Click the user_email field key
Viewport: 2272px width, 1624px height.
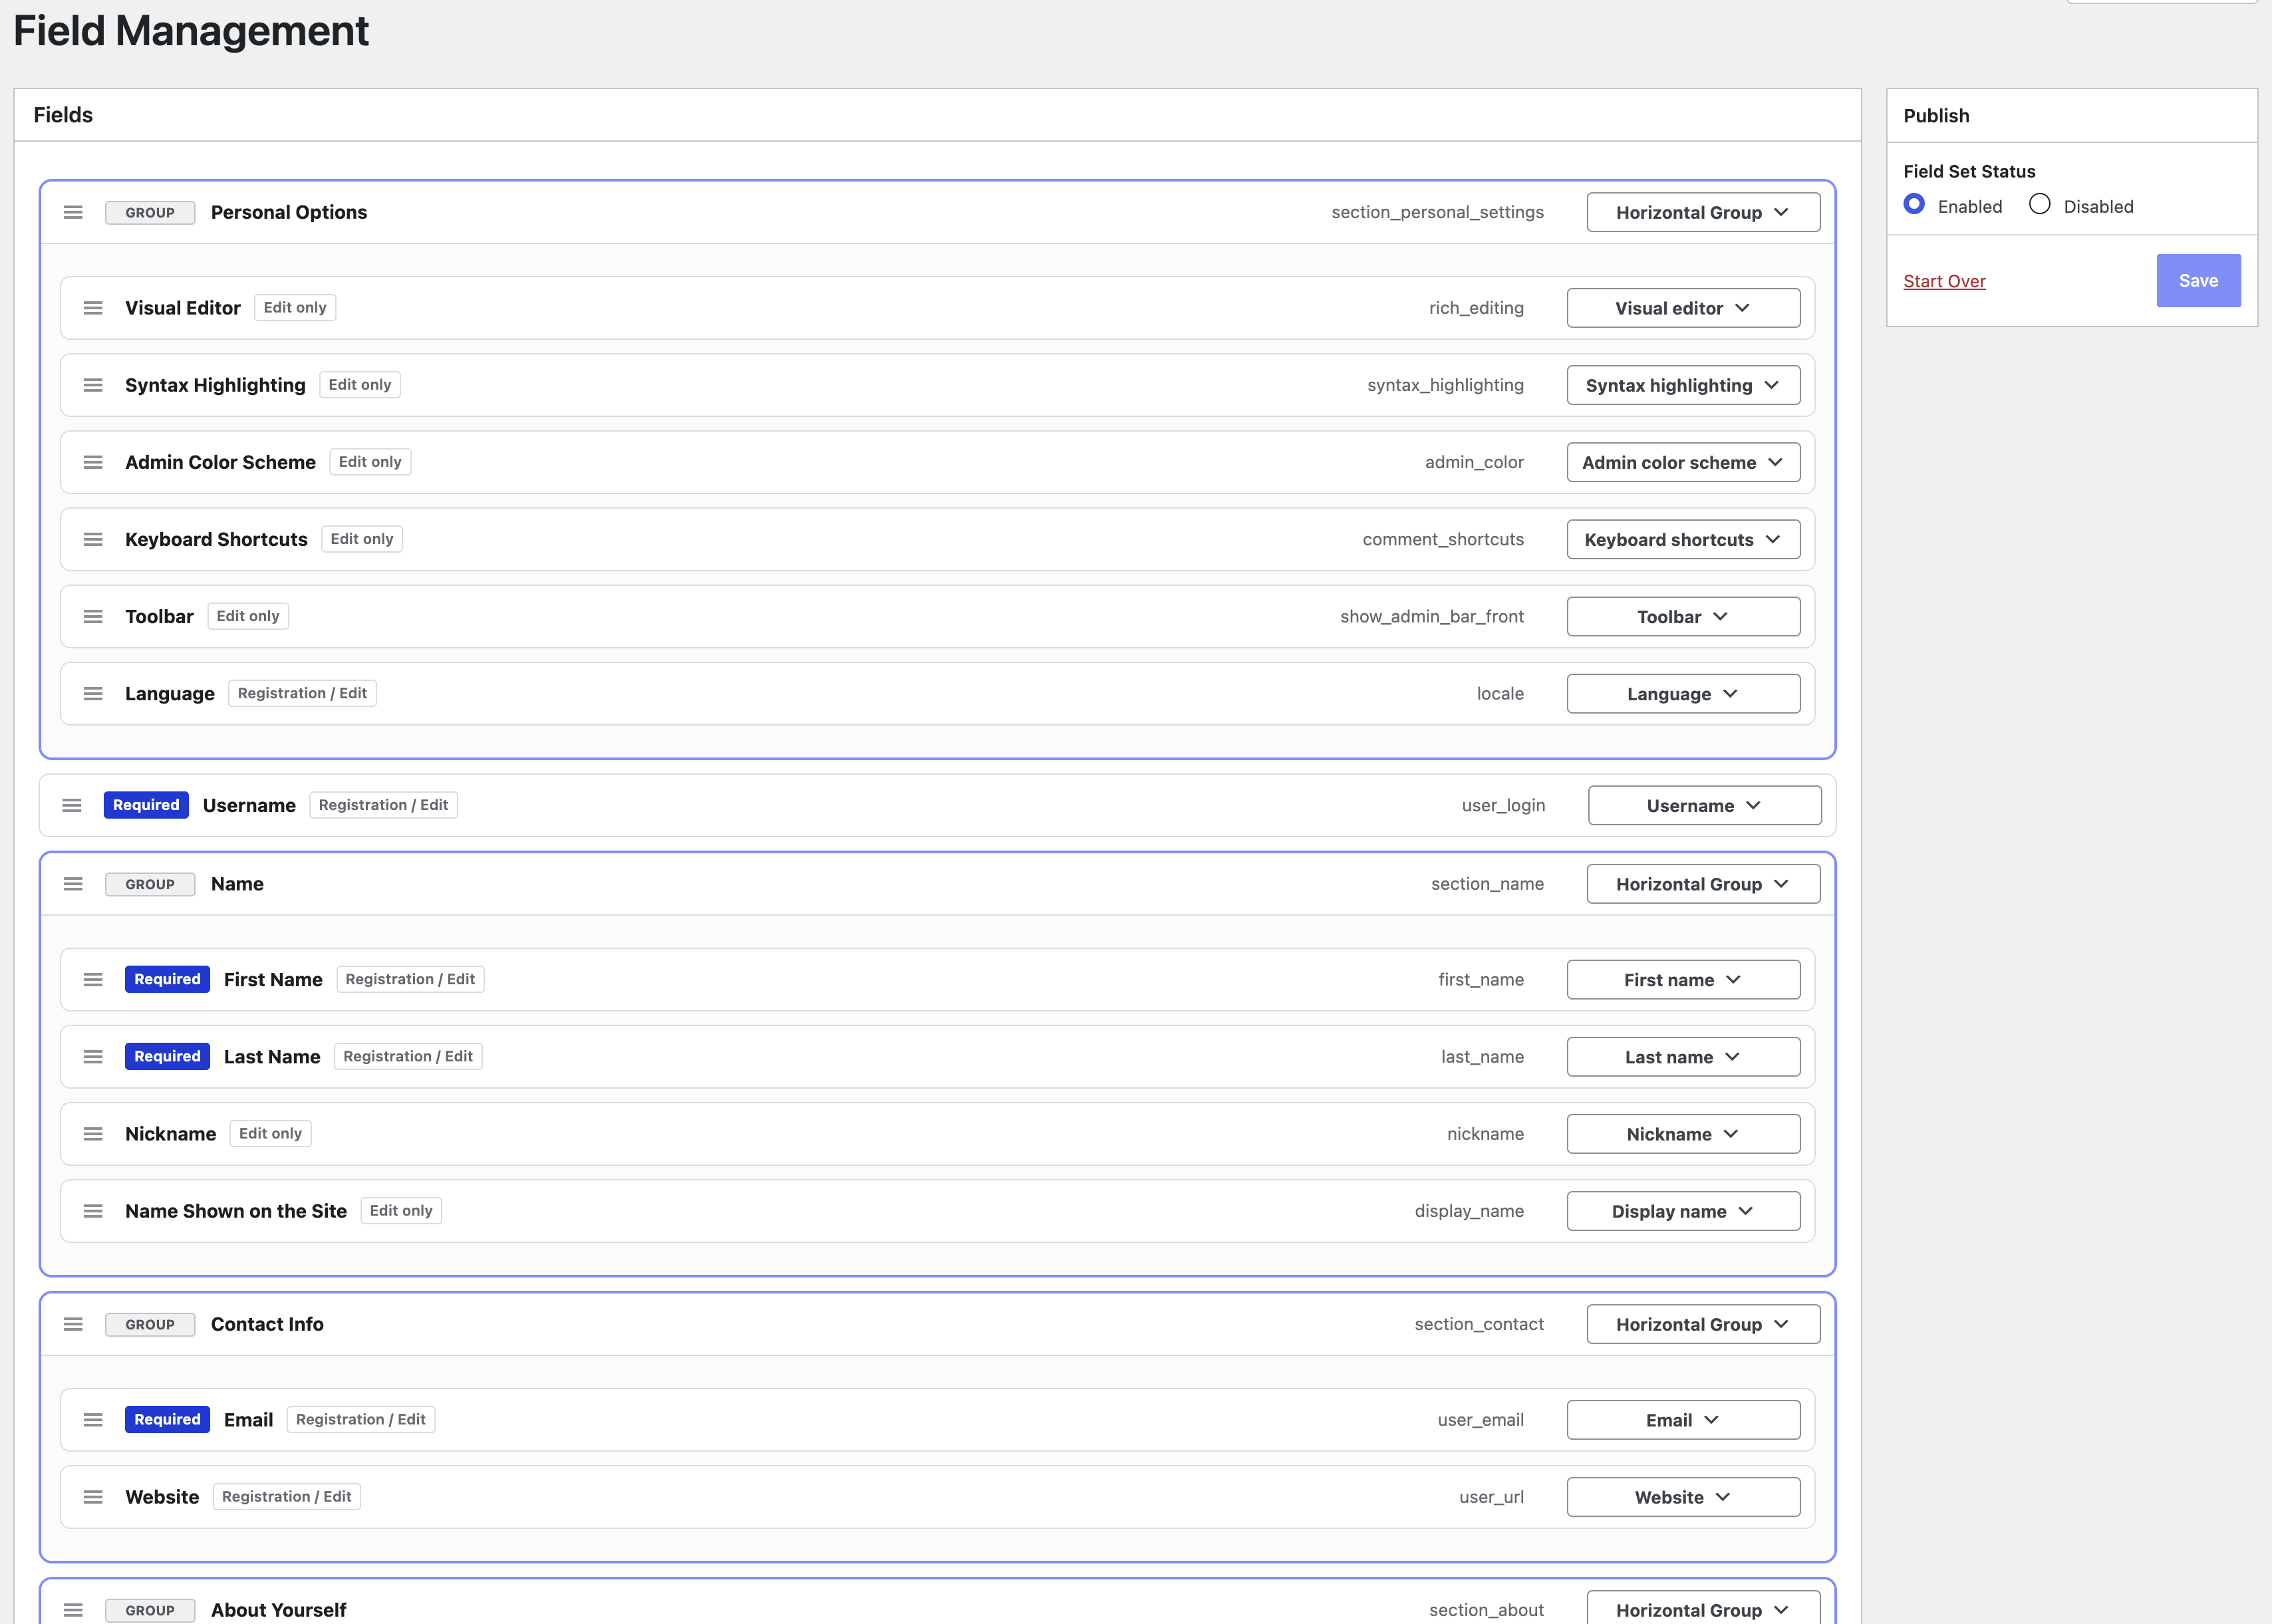pyautogui.click(x=1481, y=1419)
